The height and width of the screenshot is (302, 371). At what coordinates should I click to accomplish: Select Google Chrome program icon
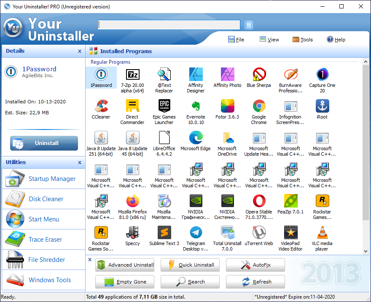[x=259, y=106]
